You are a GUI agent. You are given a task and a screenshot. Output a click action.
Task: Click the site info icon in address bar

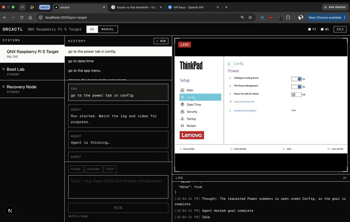pyautogui.click(x=40, y=17)
